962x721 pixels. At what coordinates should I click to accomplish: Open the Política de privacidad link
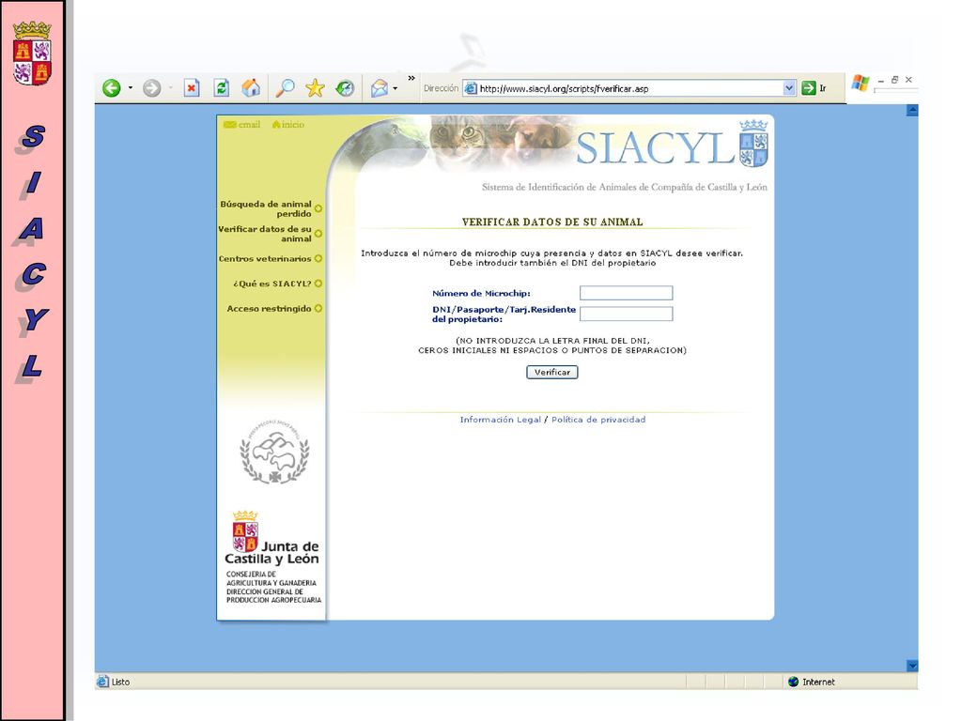coord(598,420)
